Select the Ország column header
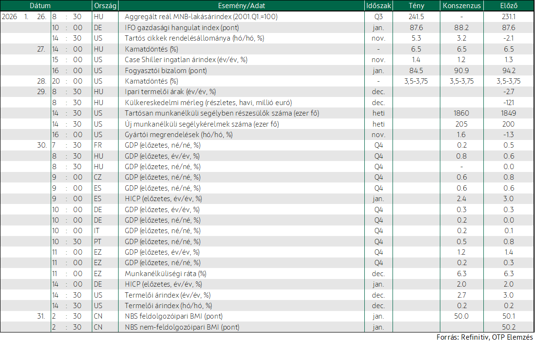The width and height of the screenshot is (535, 343). pyautogui.click(x=105, y=5)
